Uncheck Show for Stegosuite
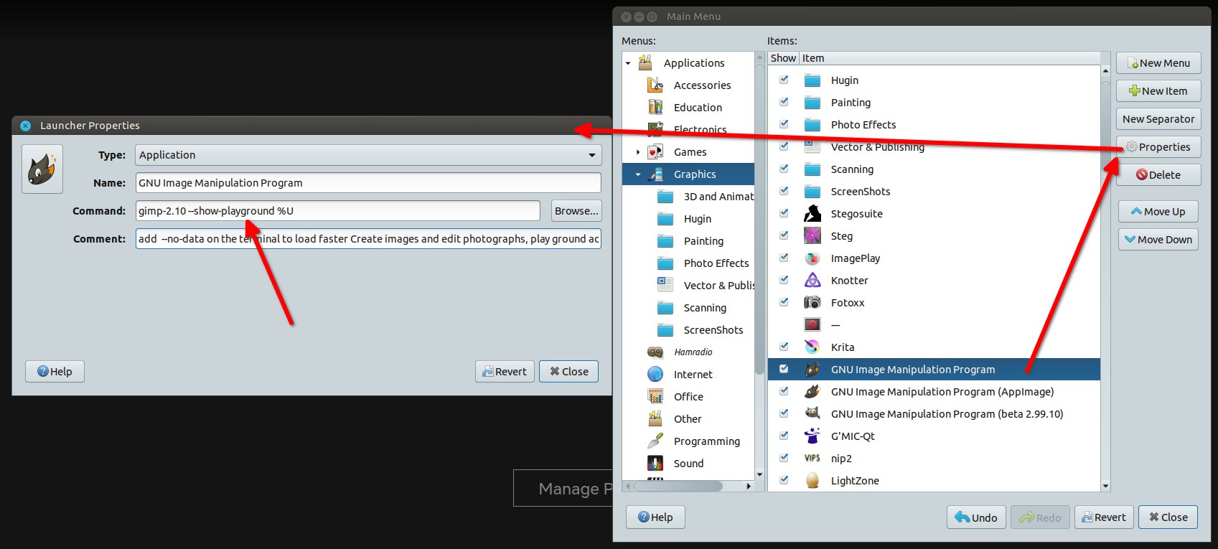This screenshot has width=1218, height=549. pos(784,213)
